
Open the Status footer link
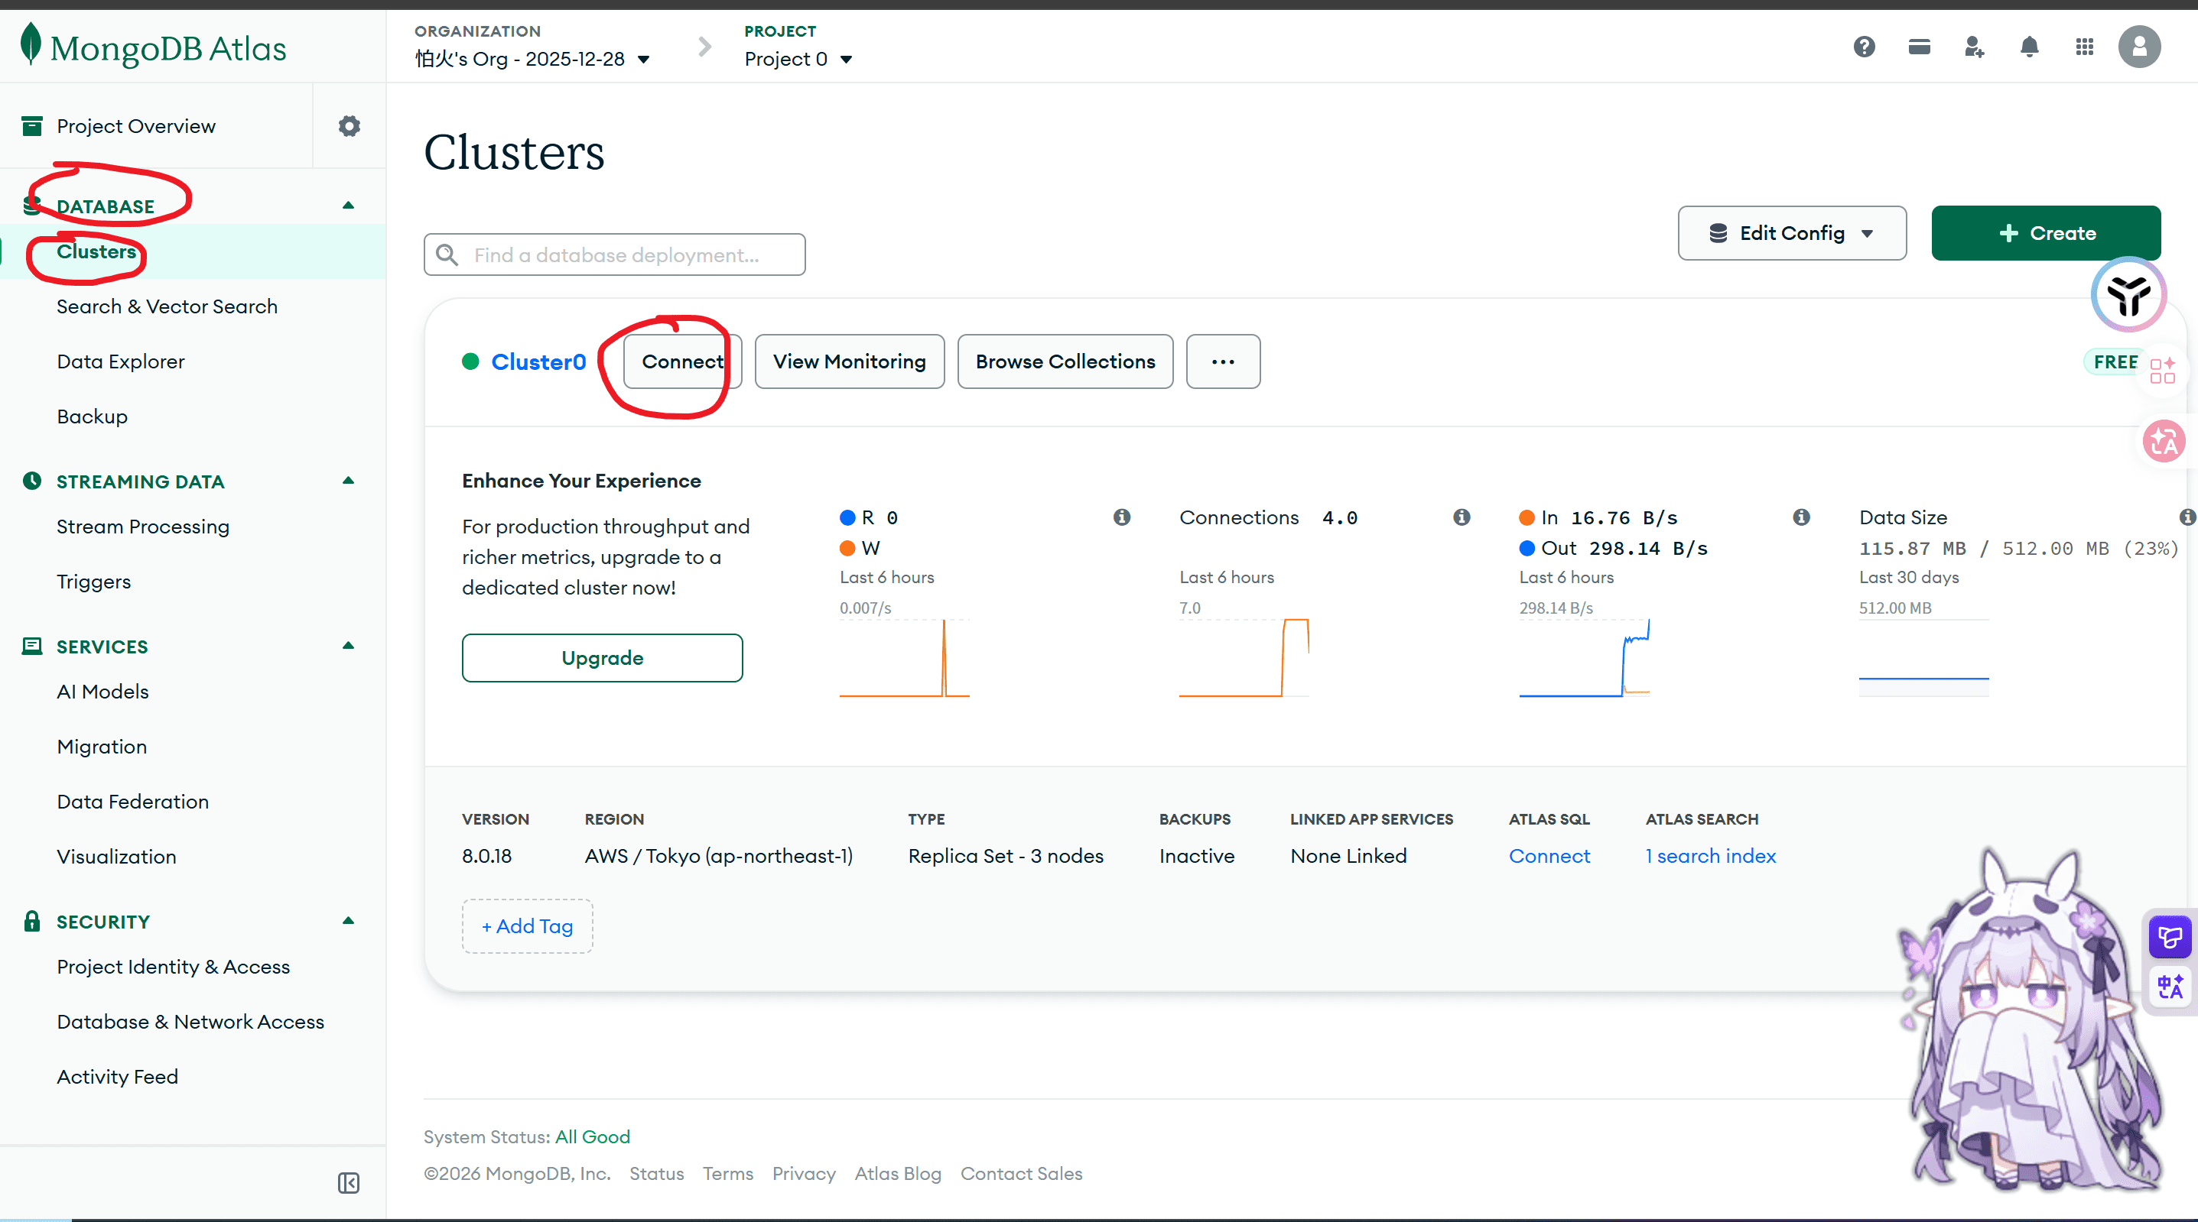(x=656, y=1173)
